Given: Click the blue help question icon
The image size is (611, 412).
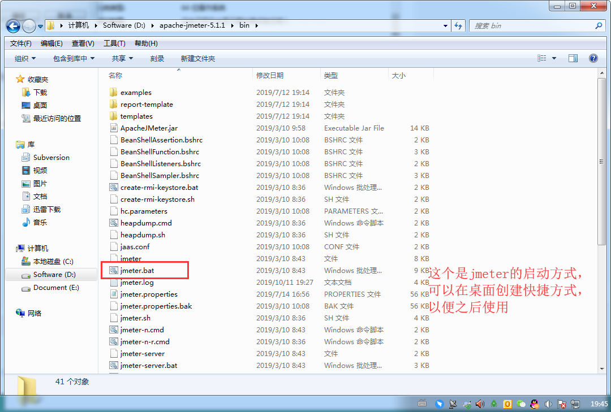Looking at the screenshot, I should click(593, 58).
